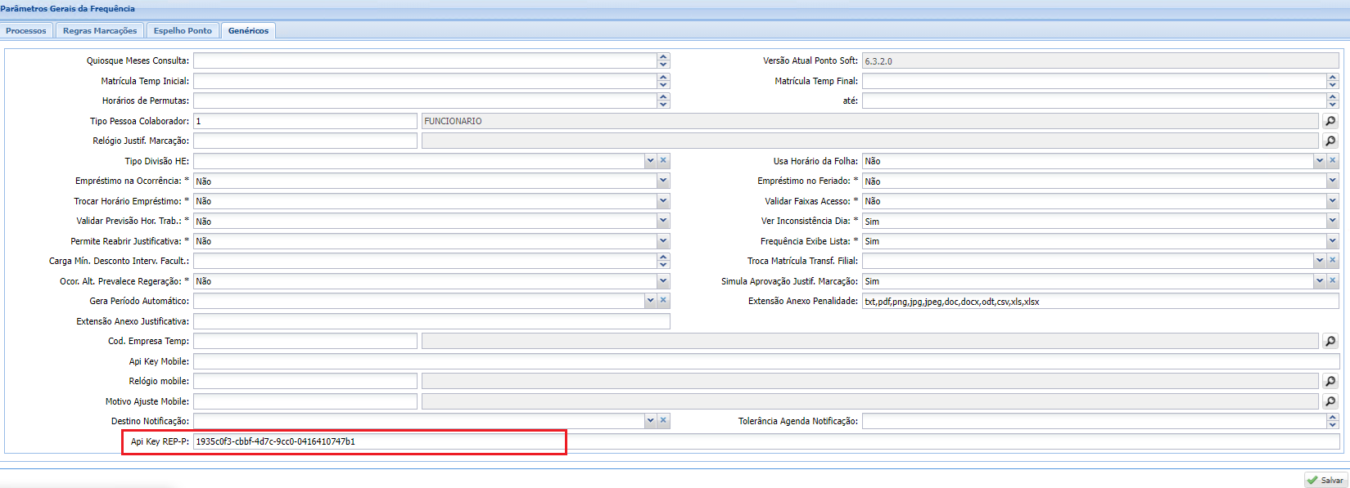Save the parameters with Salvar button

tap(1325, 480)
